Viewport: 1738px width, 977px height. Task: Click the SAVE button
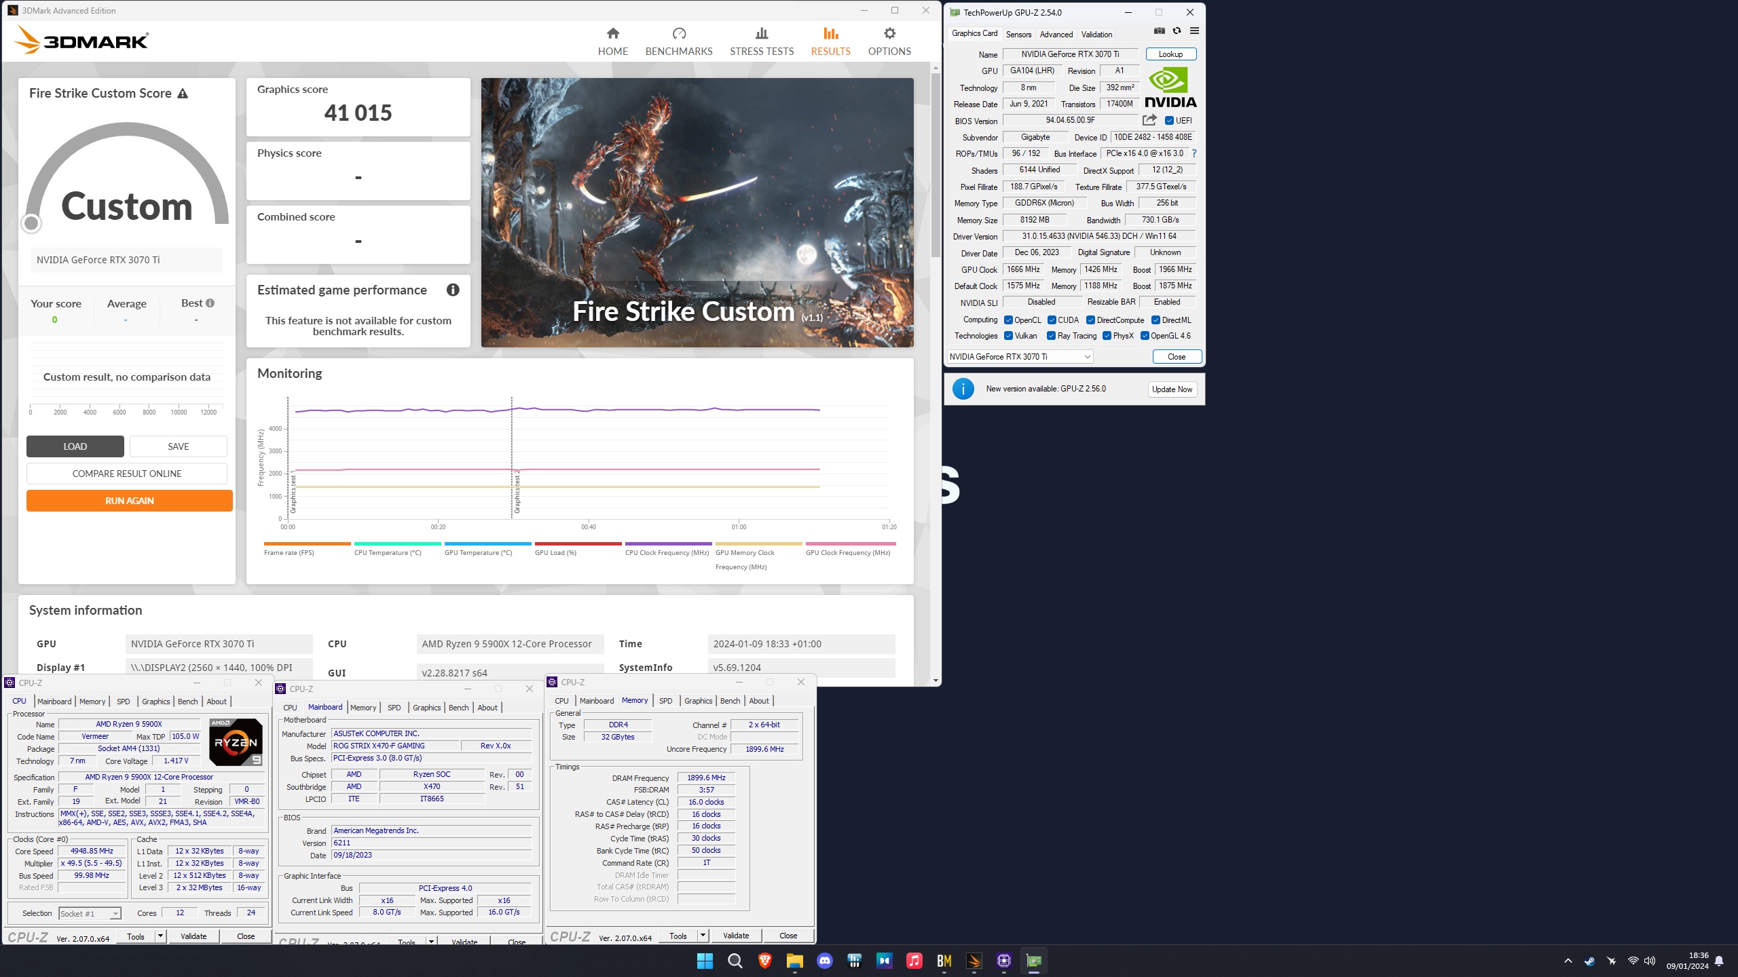coord(179,446)
